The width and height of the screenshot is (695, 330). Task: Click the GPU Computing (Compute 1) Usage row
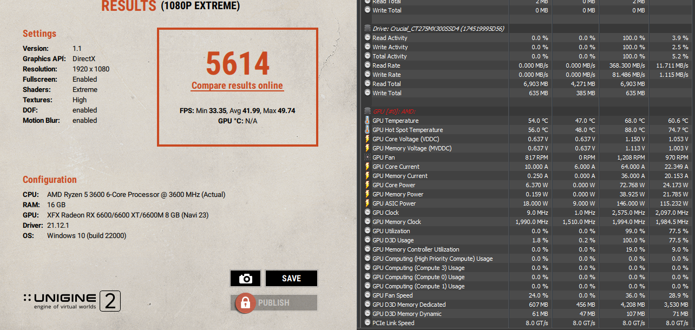pyautogui.click(x=526, y=286)
